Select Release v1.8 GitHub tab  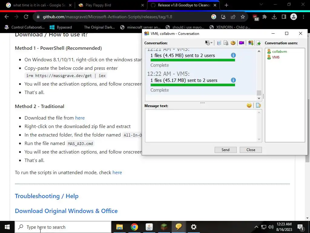coord(183,5)
